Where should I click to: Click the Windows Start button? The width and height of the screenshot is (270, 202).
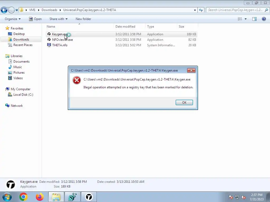tap(7, 197)
